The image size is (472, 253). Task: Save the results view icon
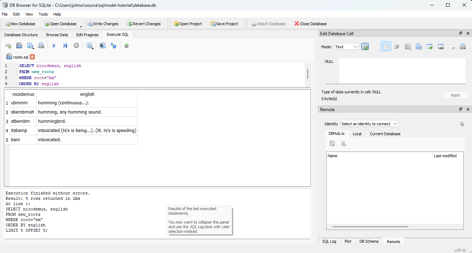[x=90, y=46]
